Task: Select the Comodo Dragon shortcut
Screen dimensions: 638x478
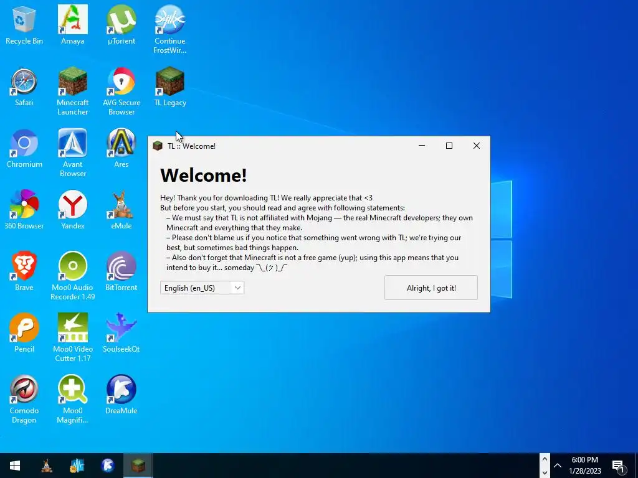Action: 24,399
